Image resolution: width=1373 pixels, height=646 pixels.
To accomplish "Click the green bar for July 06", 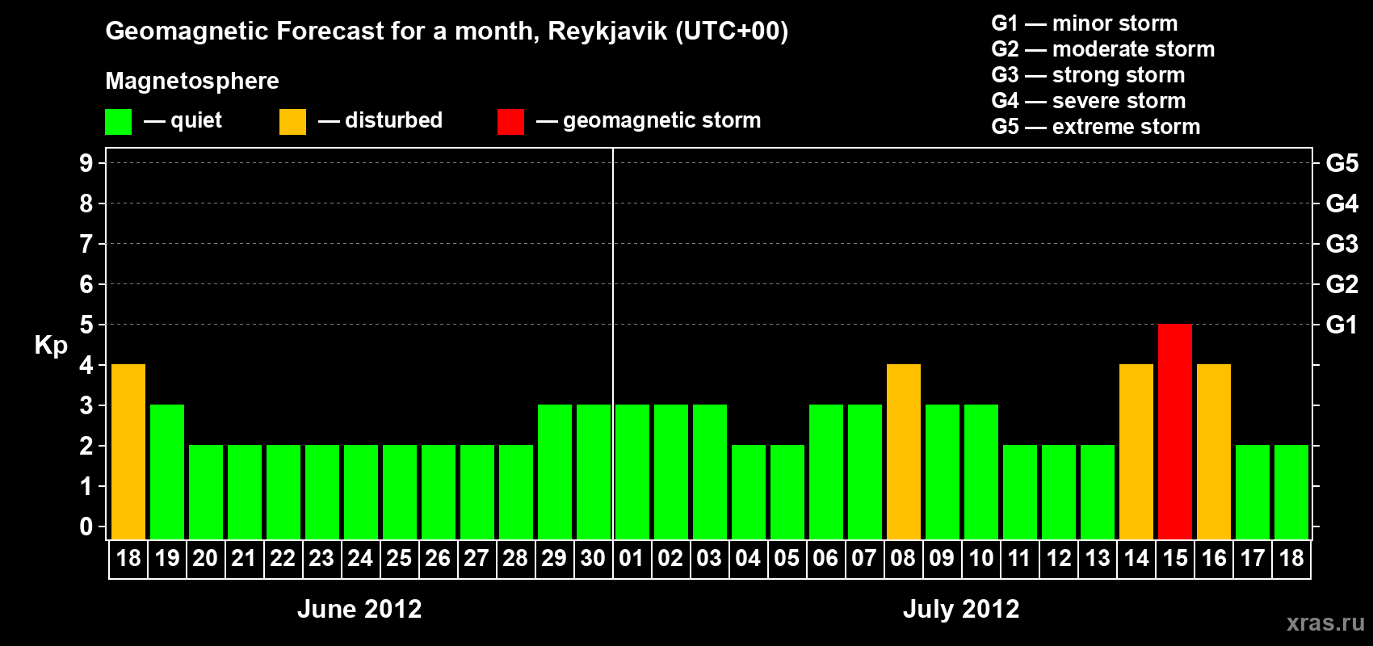I will (x=826, y=472).
